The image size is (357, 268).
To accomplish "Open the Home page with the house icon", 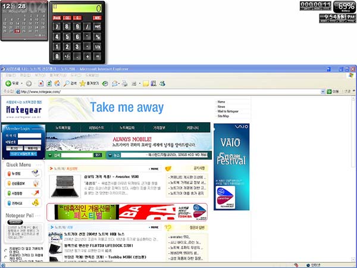I will [57, 83].
